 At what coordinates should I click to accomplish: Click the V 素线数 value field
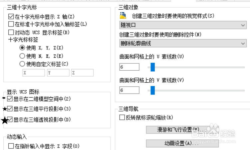click(x=129, y=90)
